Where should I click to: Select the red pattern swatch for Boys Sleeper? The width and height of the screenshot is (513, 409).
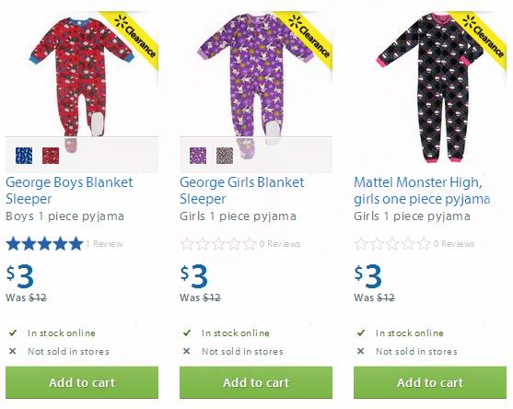(x=51, y=156)
